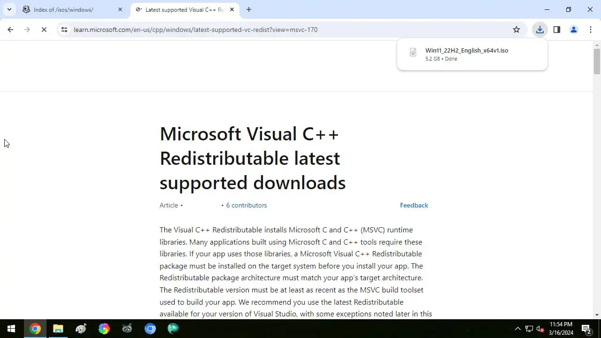The image size is (601, 338).
Task: Open a new tab with plus button
Action: pos(249,9)
